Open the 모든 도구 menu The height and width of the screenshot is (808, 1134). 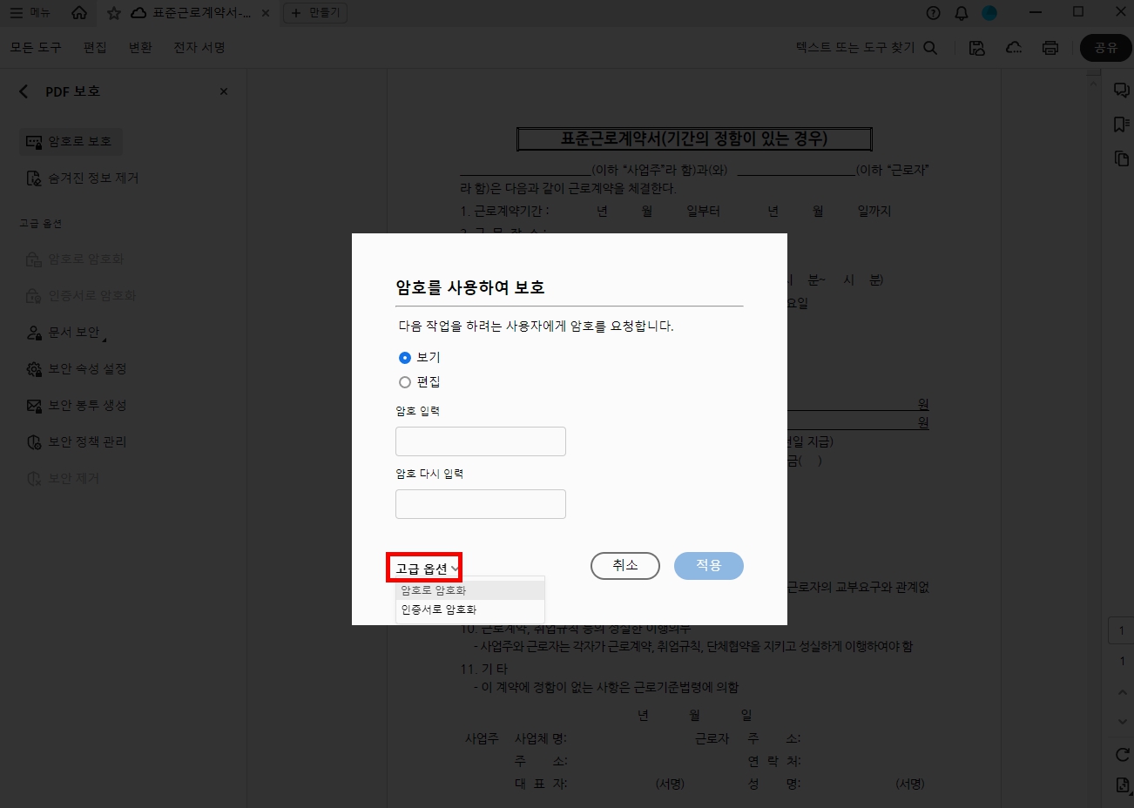pos(36,48)
